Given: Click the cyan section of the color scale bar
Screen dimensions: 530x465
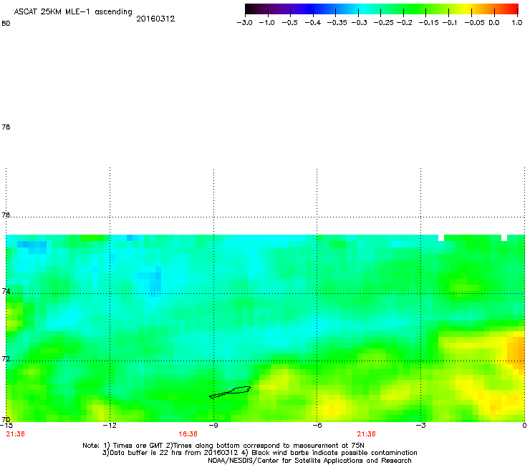Looking at the screenshot, I should click(362, 9).
